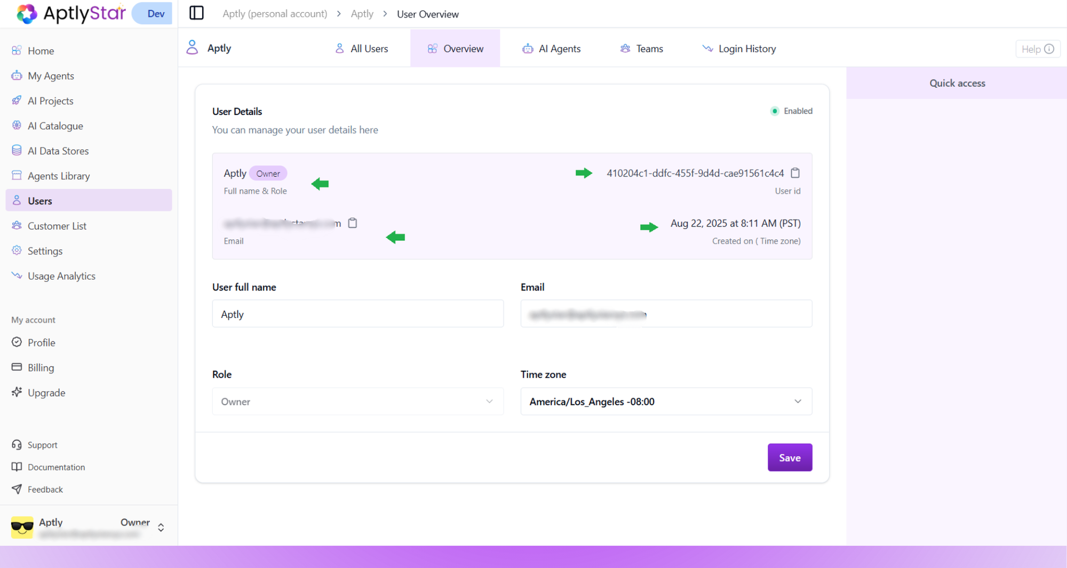Click the Help button
Screen dimensions: 1067x568
click(1038, 49)
